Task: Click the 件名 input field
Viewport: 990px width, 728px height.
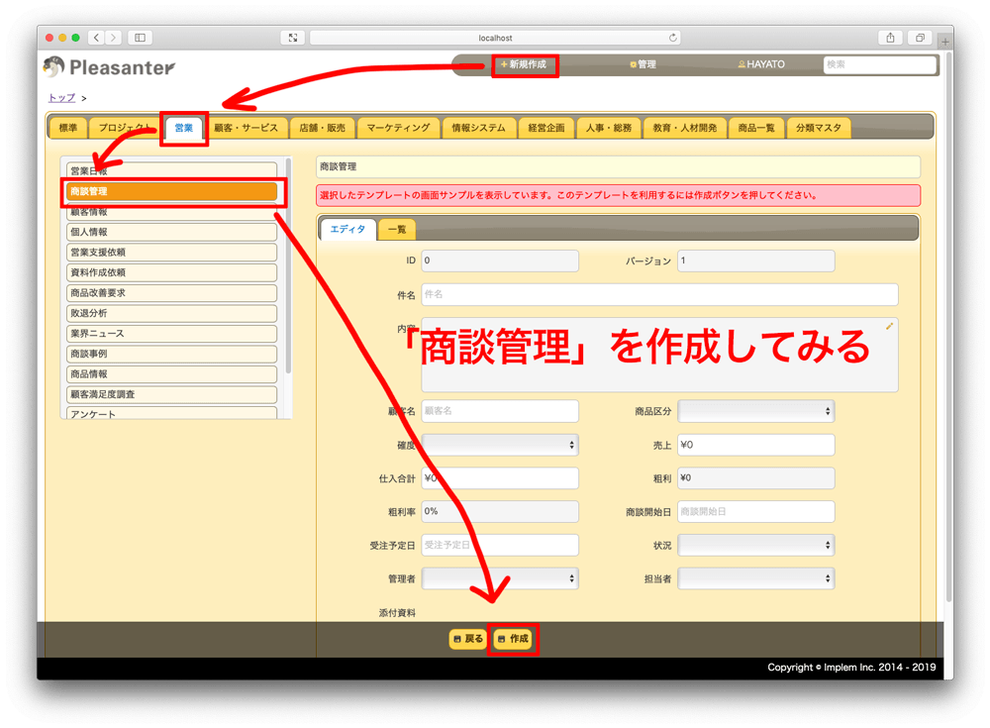Action: pyautogui.click(x=659, y=294)
